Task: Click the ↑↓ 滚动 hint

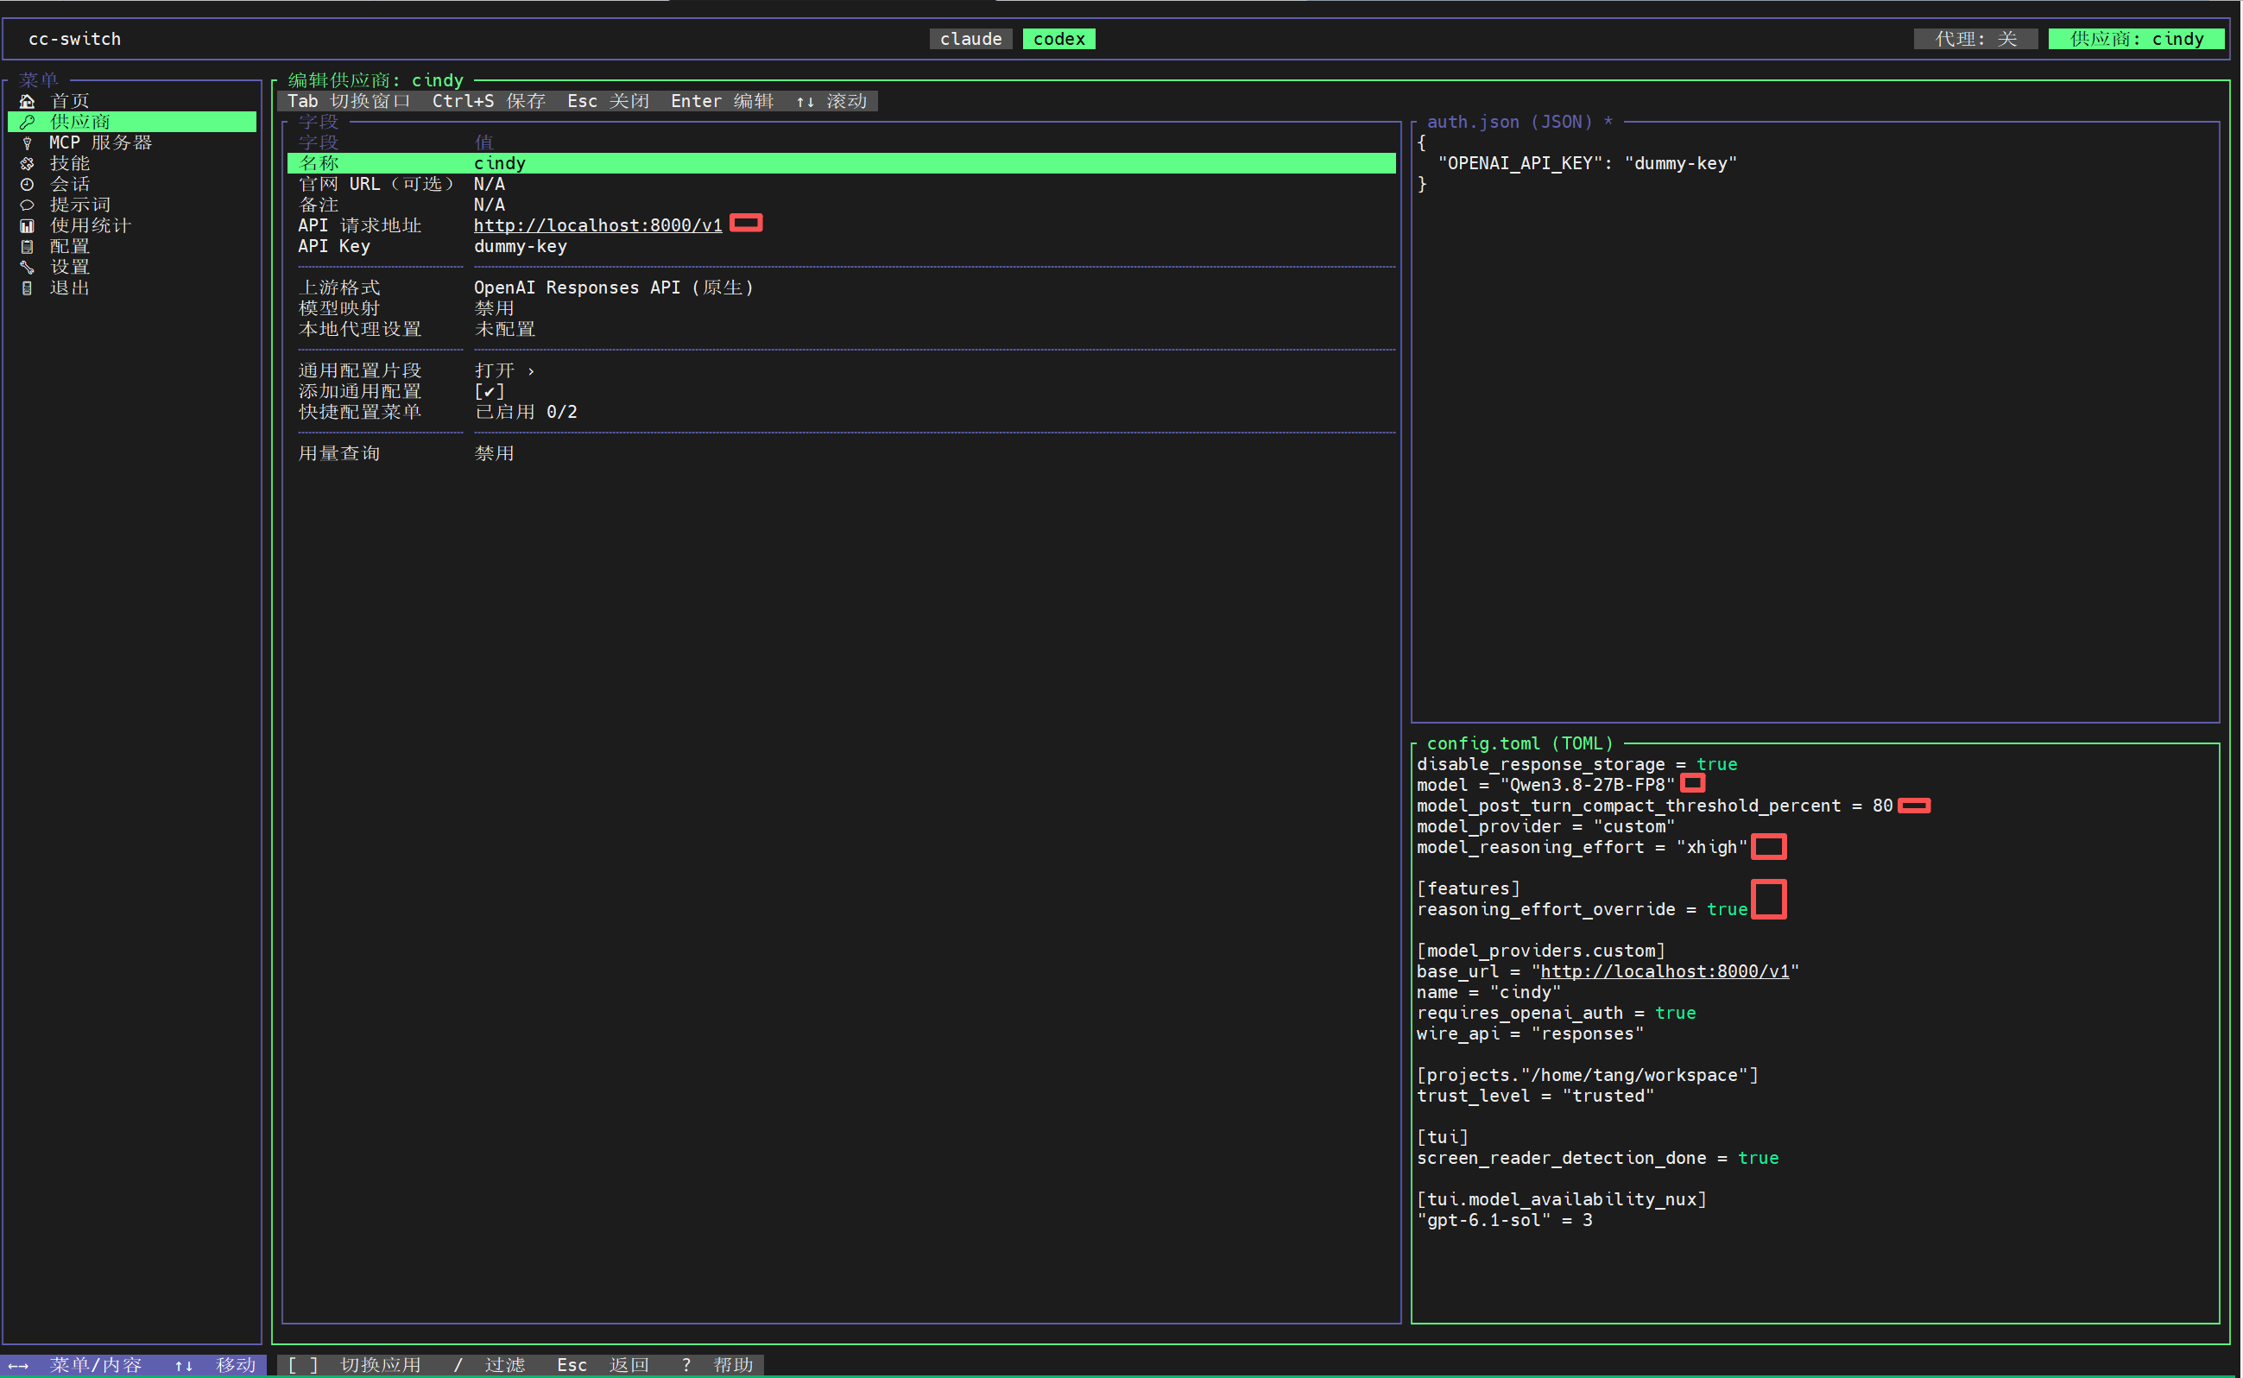Action: [x=831, y=101]
